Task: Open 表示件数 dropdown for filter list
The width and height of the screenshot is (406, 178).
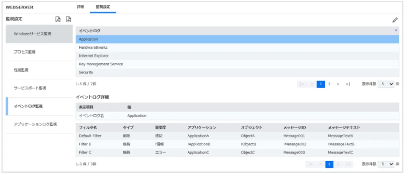Action: (x=386, y=164)
